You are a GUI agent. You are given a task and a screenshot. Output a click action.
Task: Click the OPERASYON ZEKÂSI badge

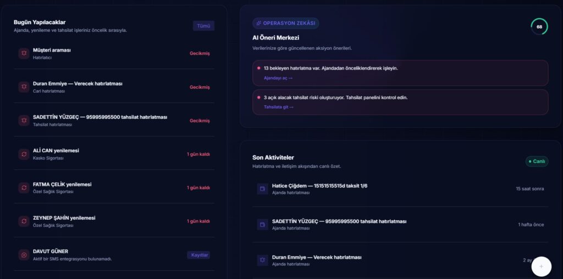tap(286, 23)
